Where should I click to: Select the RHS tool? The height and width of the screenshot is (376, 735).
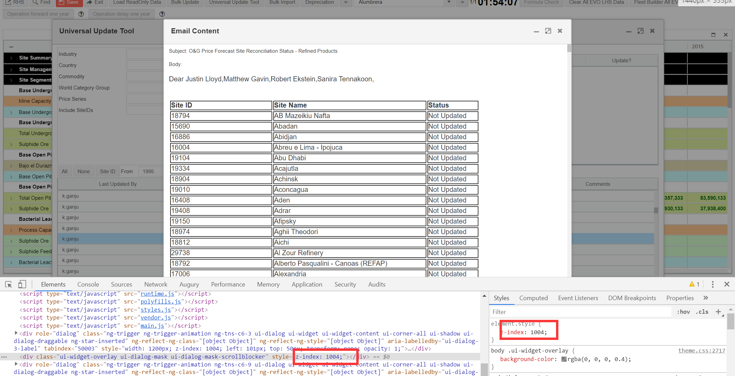pos(15,2)
